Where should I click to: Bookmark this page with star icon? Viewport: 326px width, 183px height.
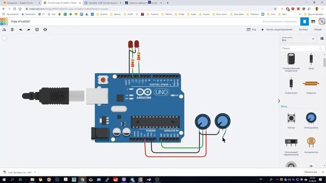point(275,9)
